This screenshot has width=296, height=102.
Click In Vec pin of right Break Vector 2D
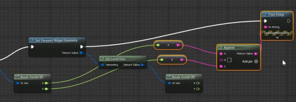[169, 83]
